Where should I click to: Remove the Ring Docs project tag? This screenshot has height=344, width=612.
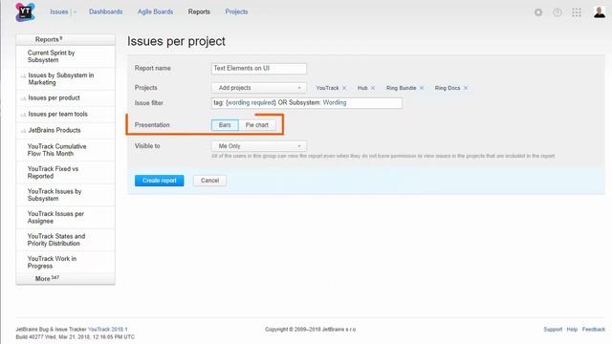point(466,88)
